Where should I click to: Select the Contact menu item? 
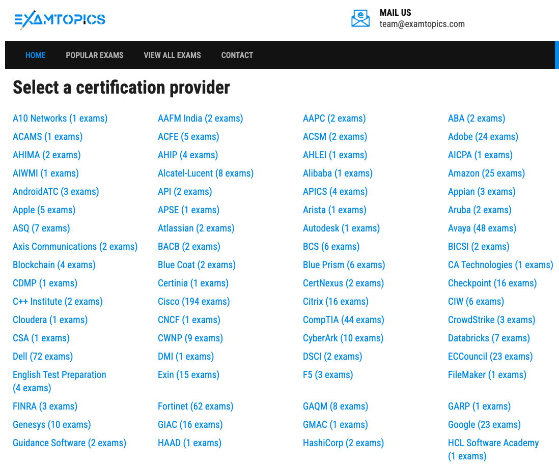[237, 55]
